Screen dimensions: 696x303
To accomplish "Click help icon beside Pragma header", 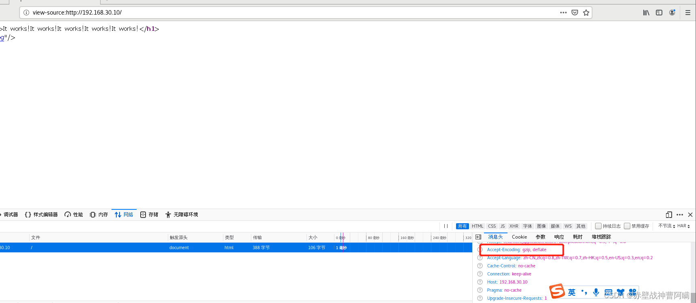I will 480,290.
